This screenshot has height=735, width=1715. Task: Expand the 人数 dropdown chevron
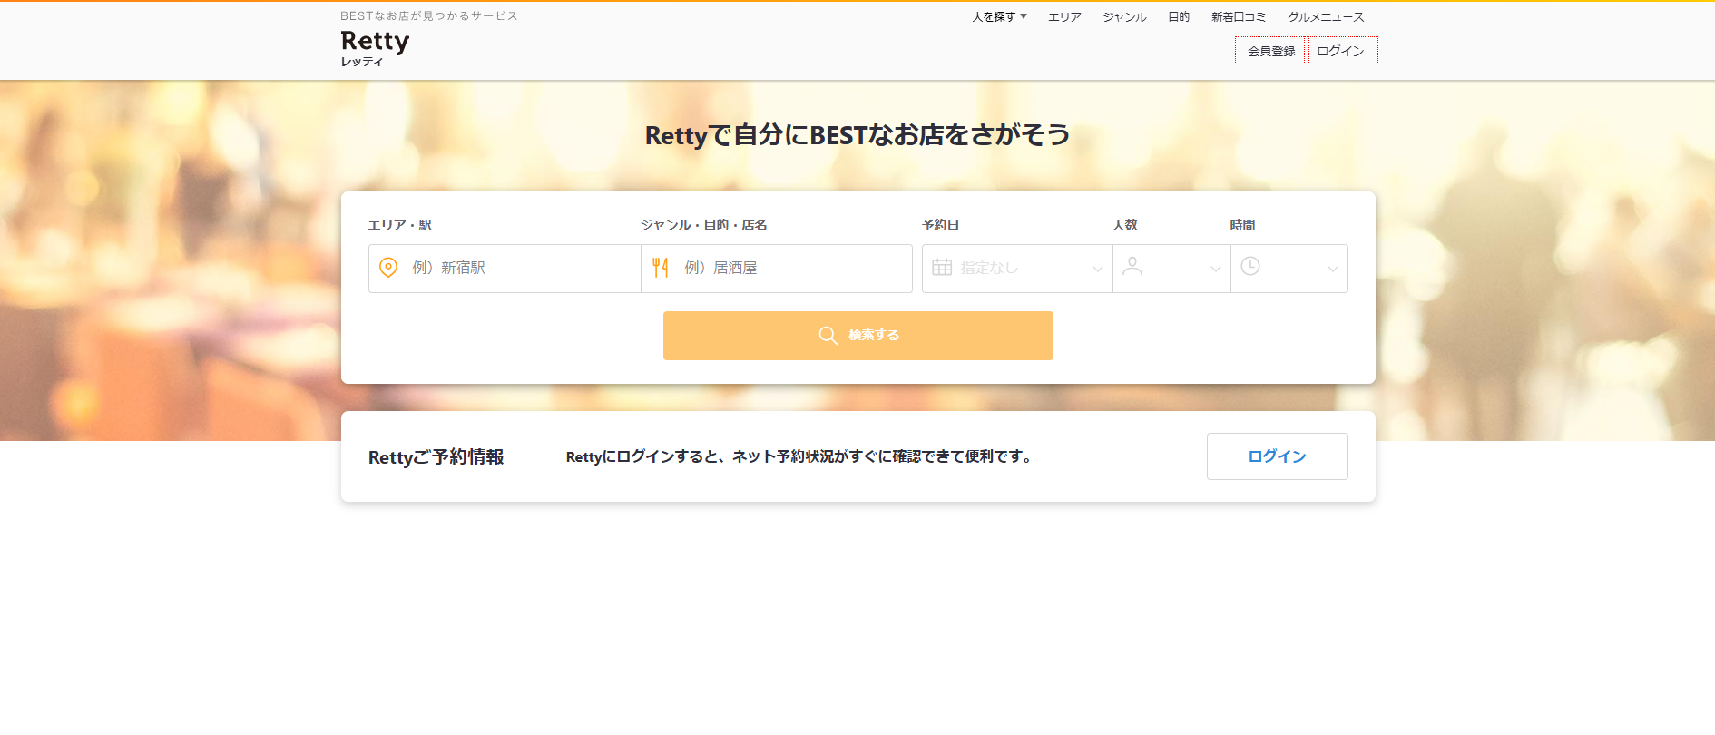click(x=1215, y=269)
